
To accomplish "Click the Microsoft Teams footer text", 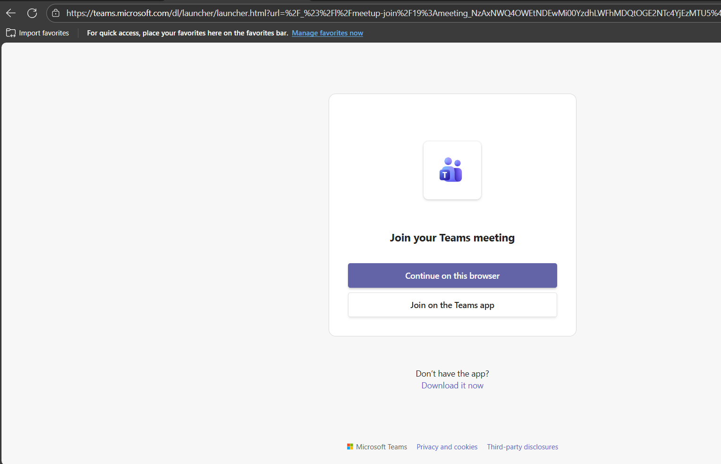I will (381, 447).
